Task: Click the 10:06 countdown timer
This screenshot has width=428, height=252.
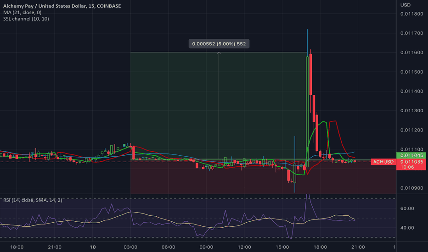Action: pyautogui.click(x=407, y=167)
